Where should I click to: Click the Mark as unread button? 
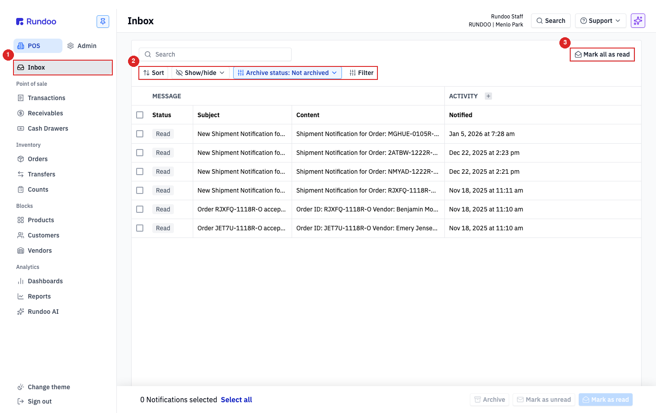tap(544, 400)
